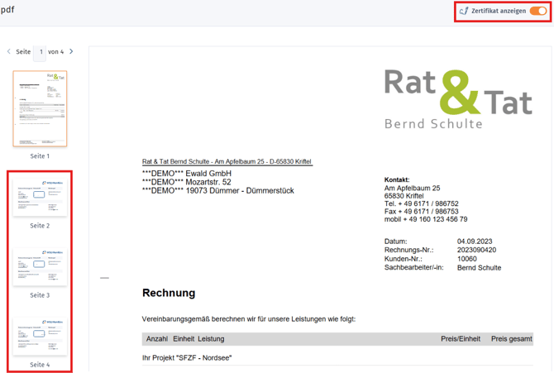Click the 'Fax + 49 6171 / 986753' line
The image size is (554, 373).
click(x=422, y=212)
